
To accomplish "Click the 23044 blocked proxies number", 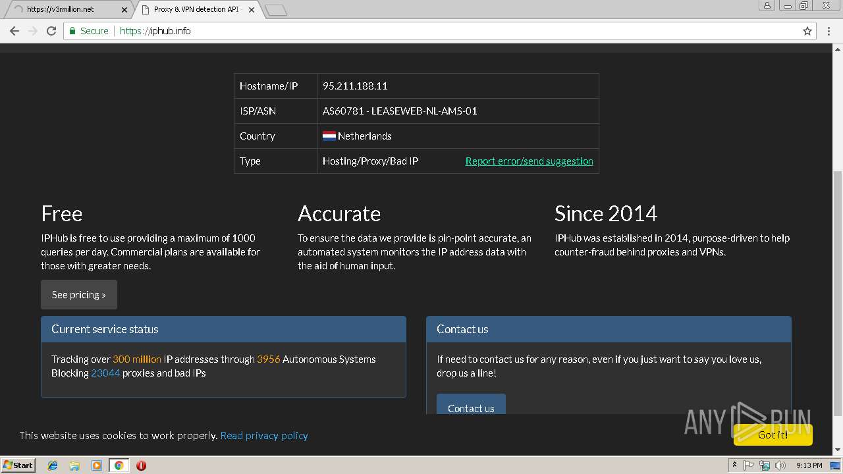I will pyautogui.click(x=105, y=373).
